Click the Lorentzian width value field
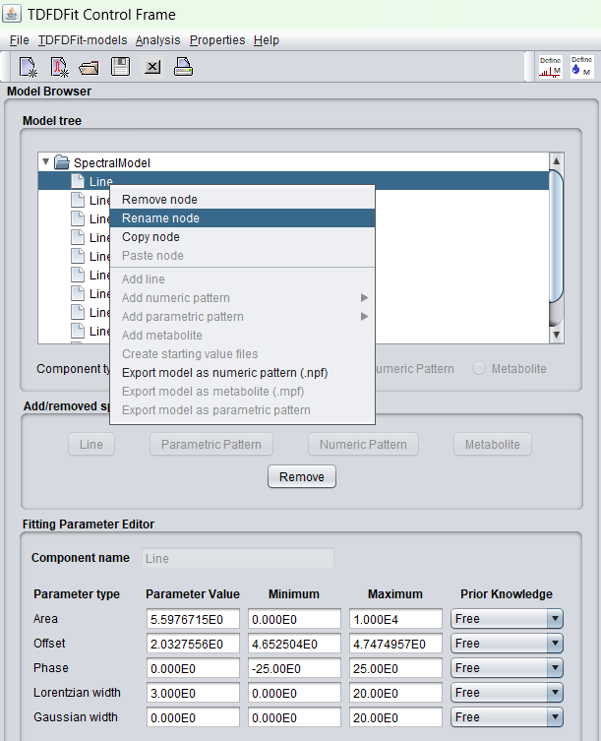The height and width of the screenshot is (741, 601). pos(193,693)
